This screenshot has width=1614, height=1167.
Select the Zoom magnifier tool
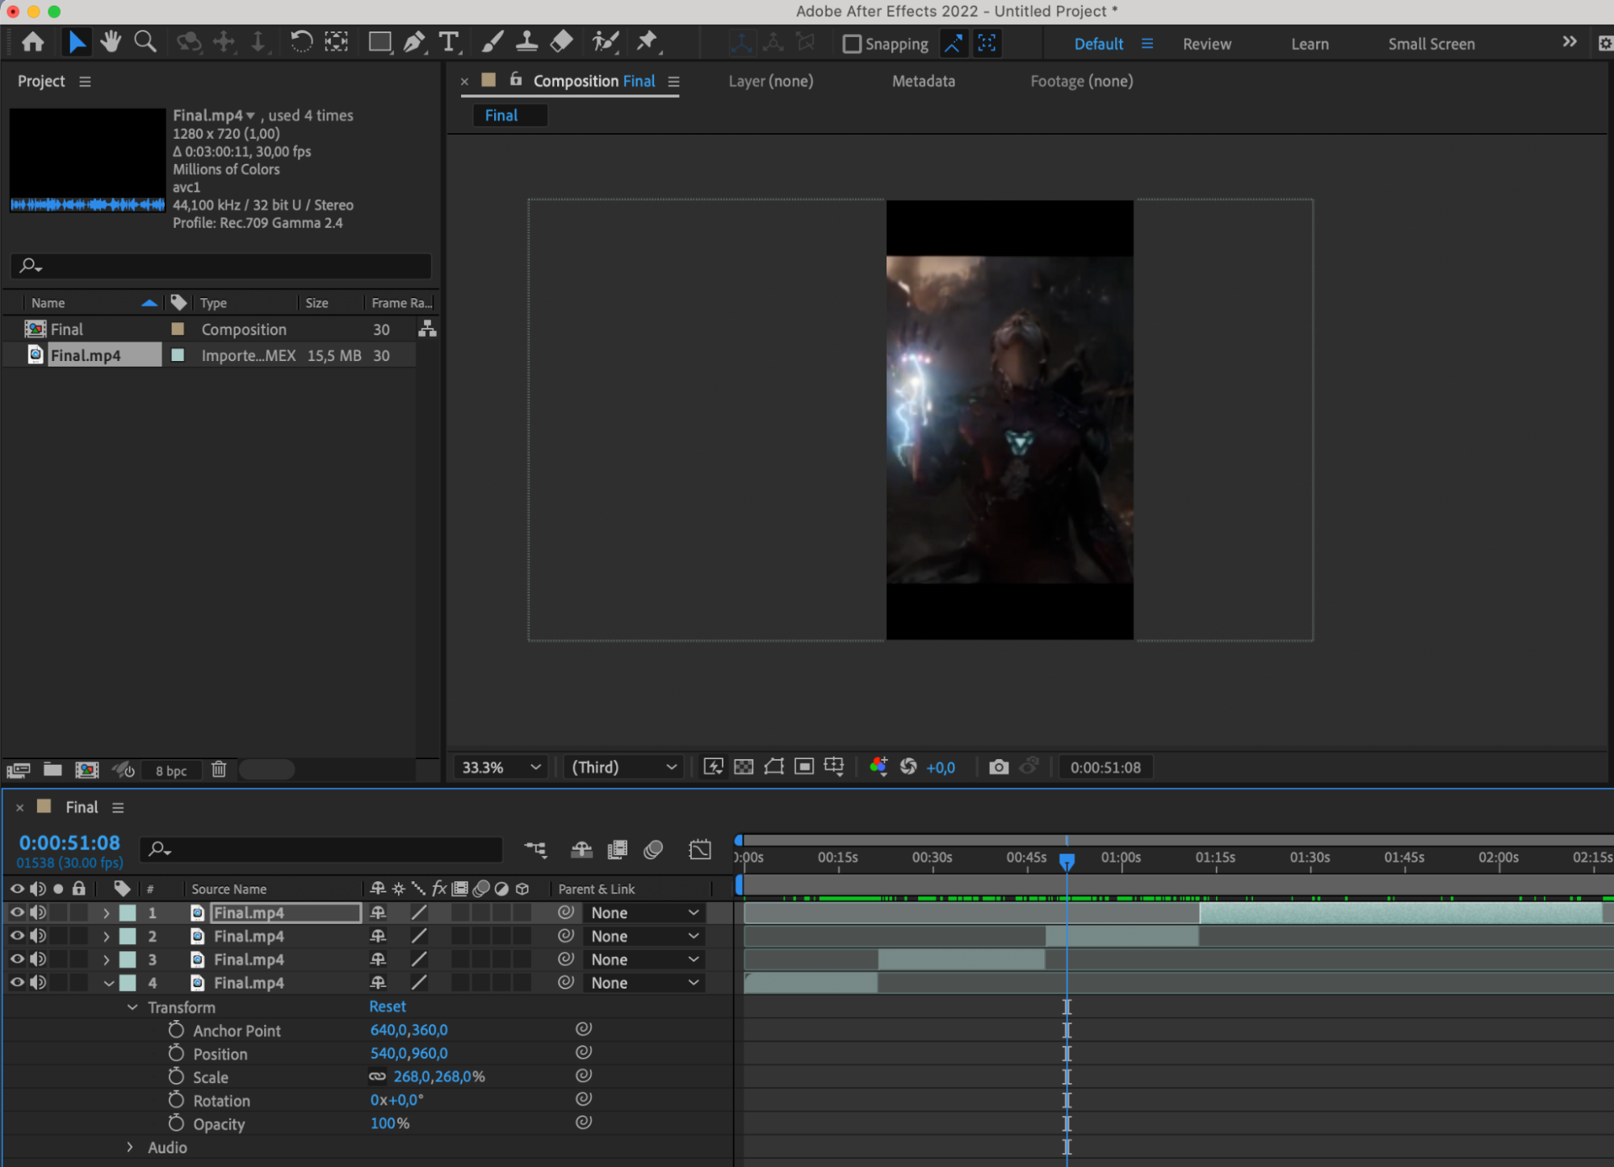[145, 42]
